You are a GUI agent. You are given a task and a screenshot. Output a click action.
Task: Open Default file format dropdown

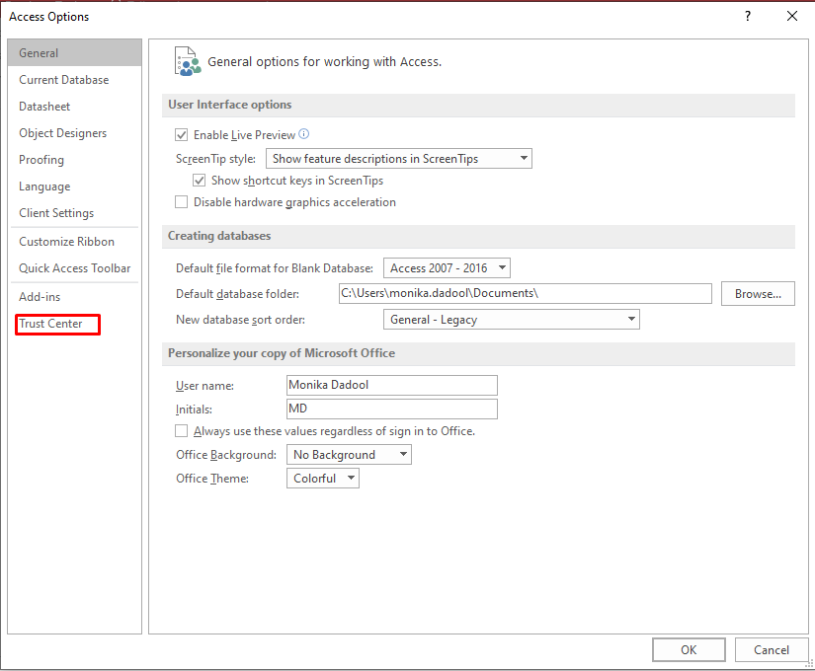coord(447,268)
